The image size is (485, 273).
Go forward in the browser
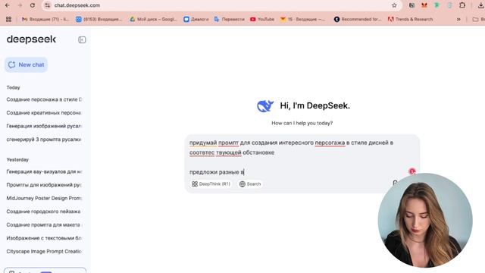(20, 5)
